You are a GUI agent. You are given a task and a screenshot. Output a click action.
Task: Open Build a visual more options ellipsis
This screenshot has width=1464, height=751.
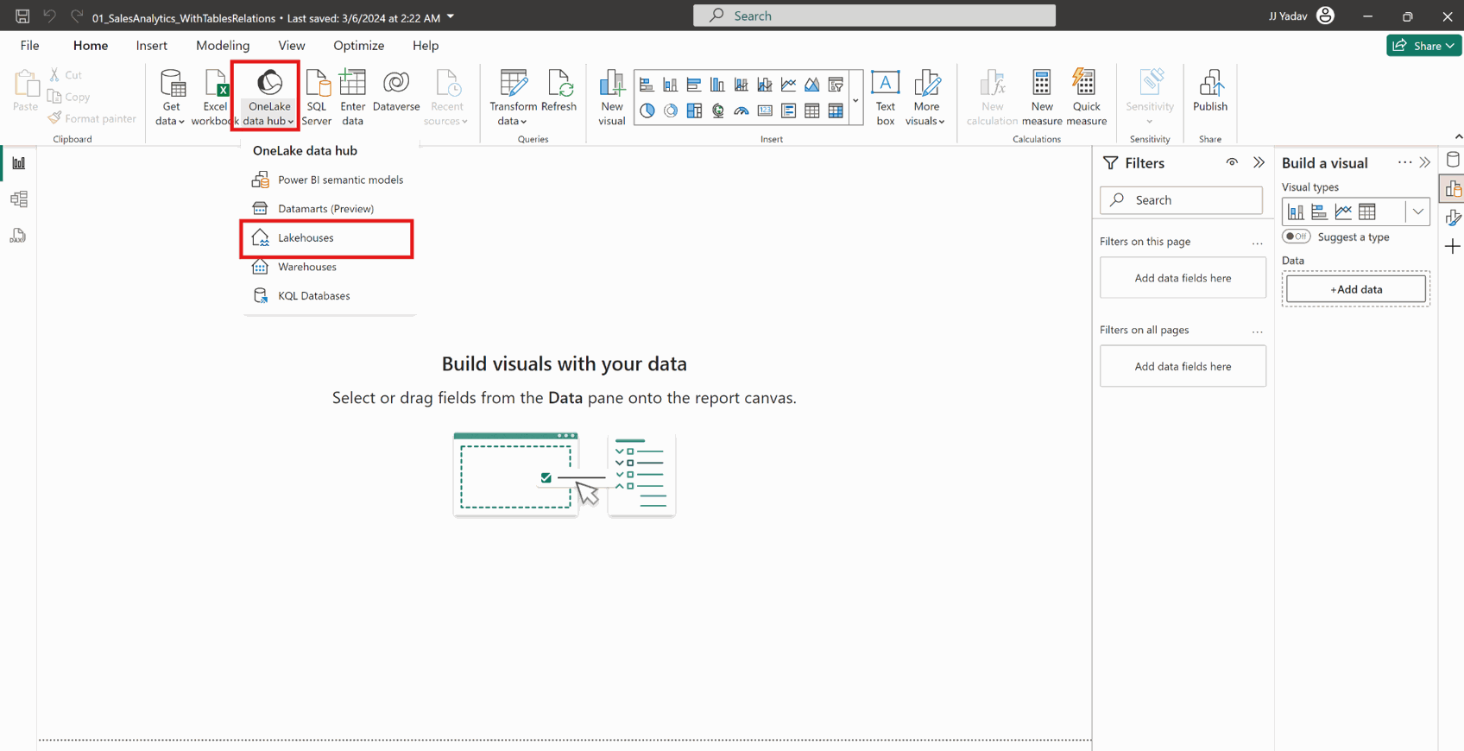(1404, 162)
